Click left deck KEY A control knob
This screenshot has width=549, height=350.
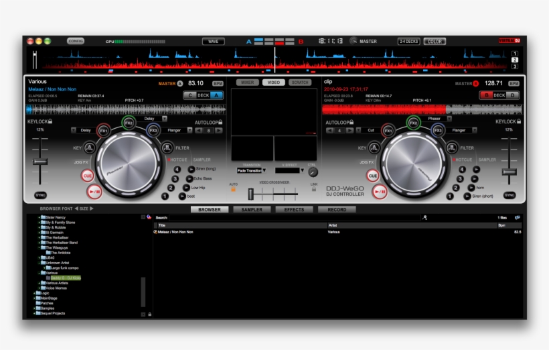(x=90, y=148)
